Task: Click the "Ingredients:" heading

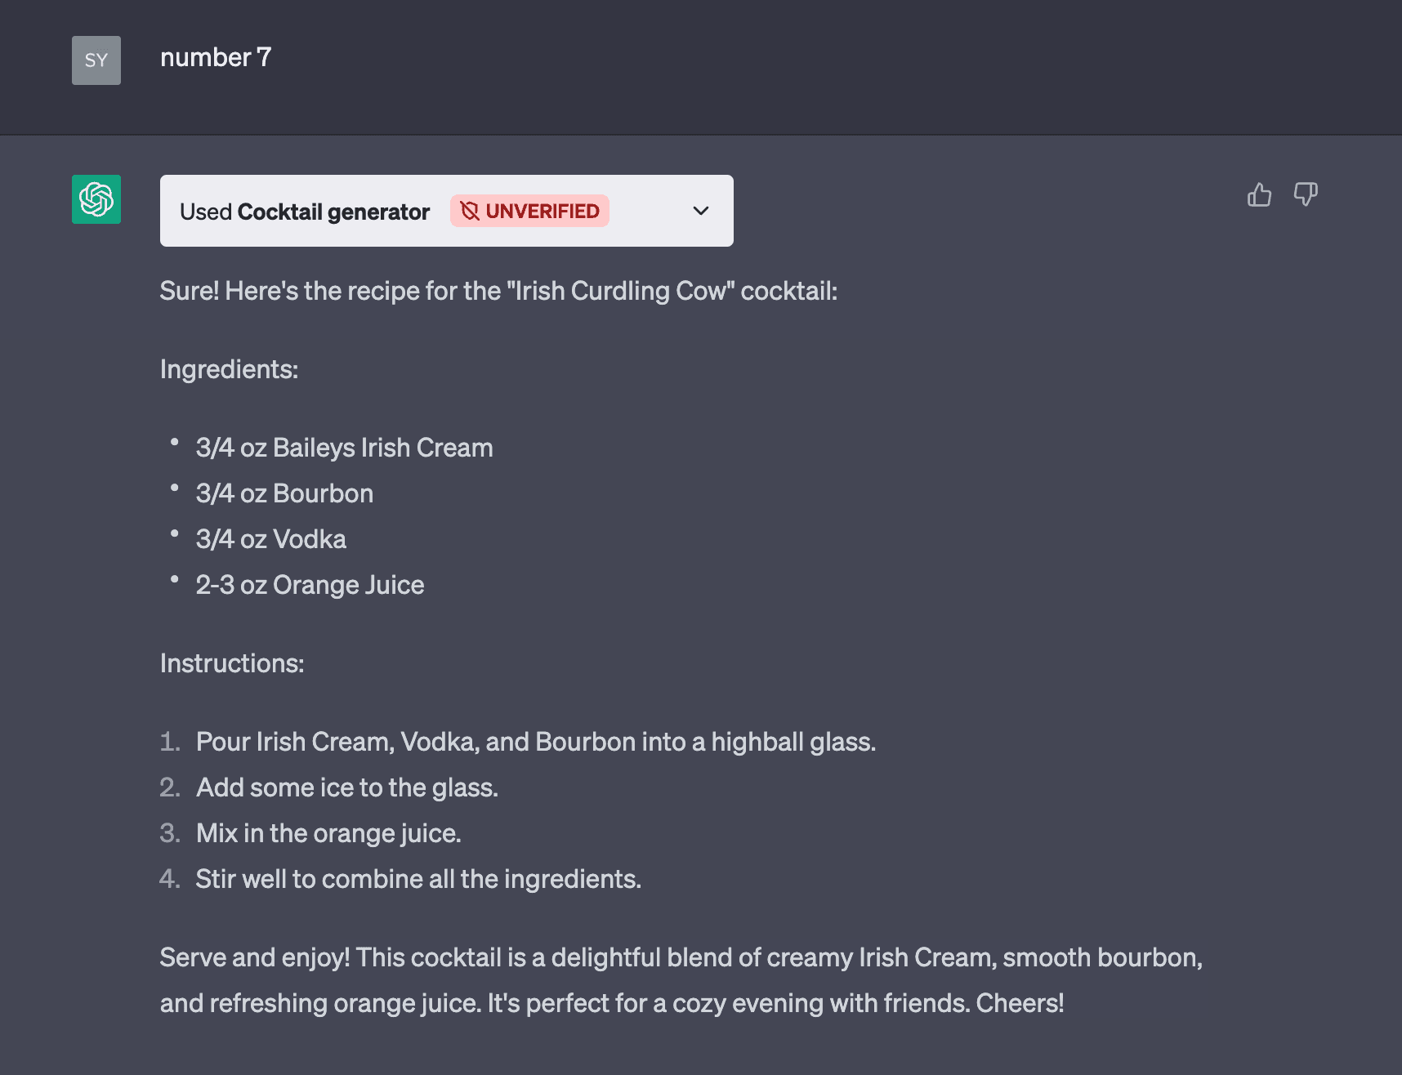Action: pos(229,369)
